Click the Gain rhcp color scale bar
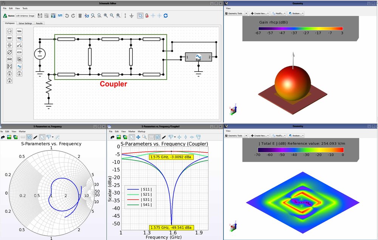 click(301, 28)
